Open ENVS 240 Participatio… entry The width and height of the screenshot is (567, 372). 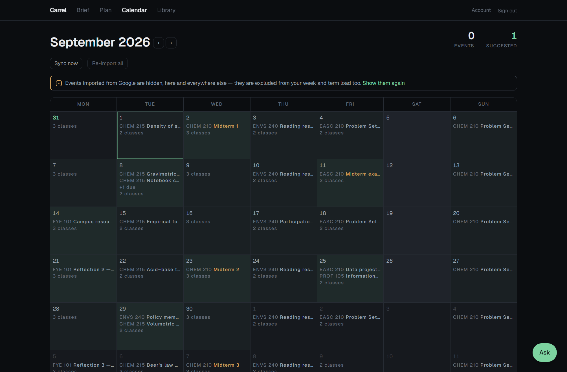point(283,222)
